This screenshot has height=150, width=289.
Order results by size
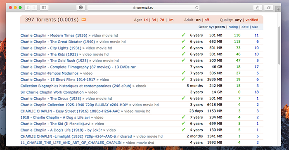pos(255,27)
